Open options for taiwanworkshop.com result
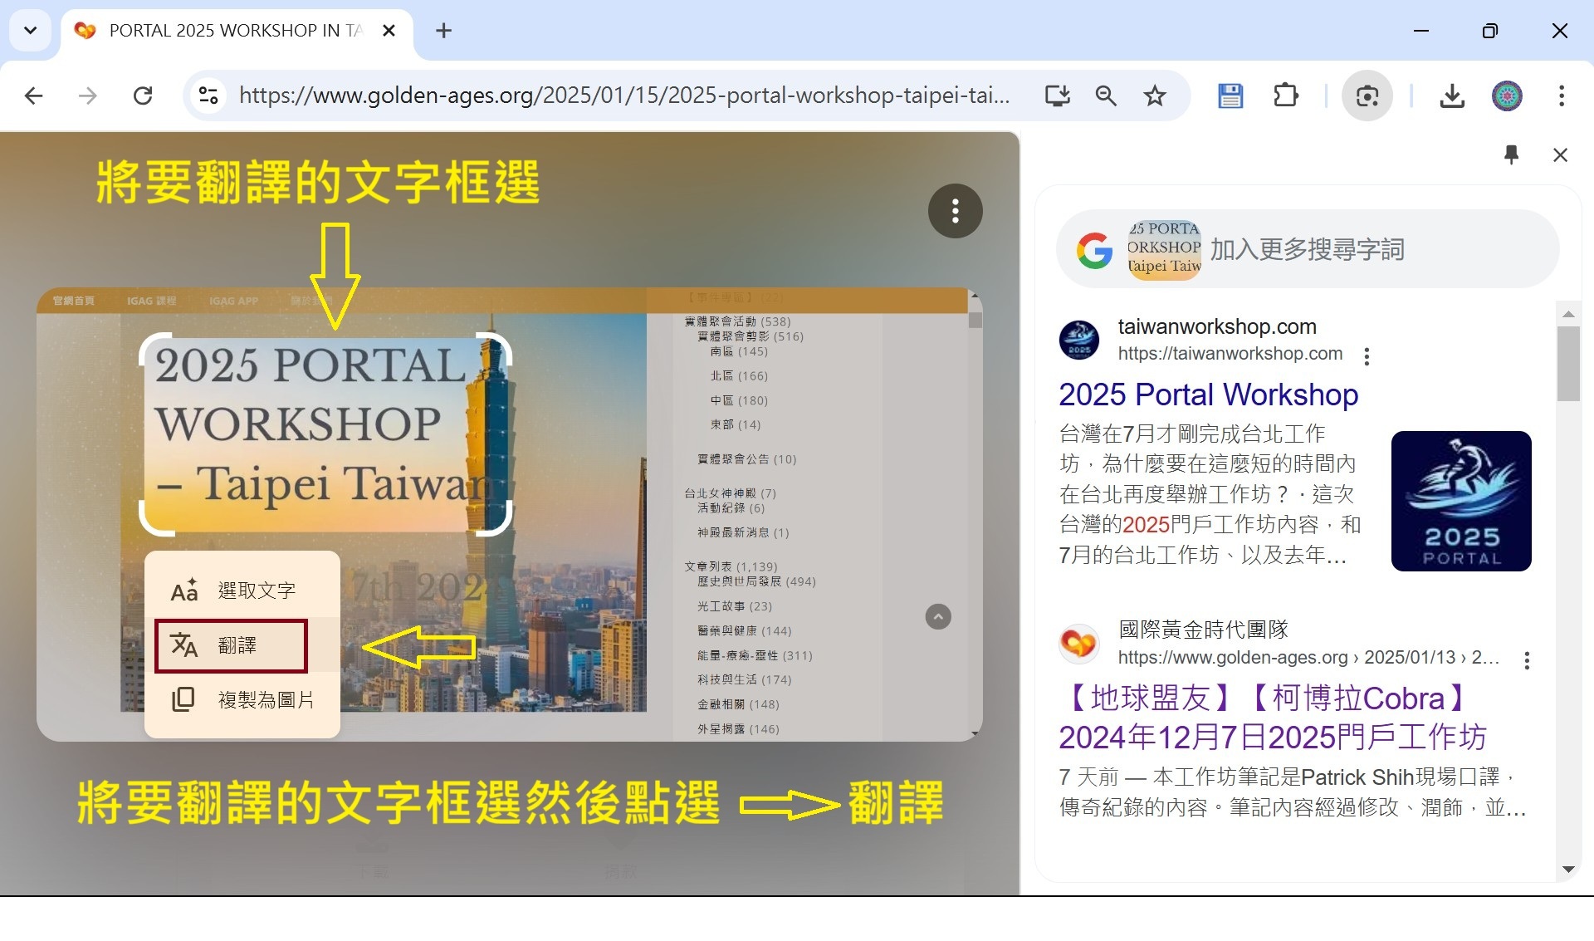 (1367, 356)
